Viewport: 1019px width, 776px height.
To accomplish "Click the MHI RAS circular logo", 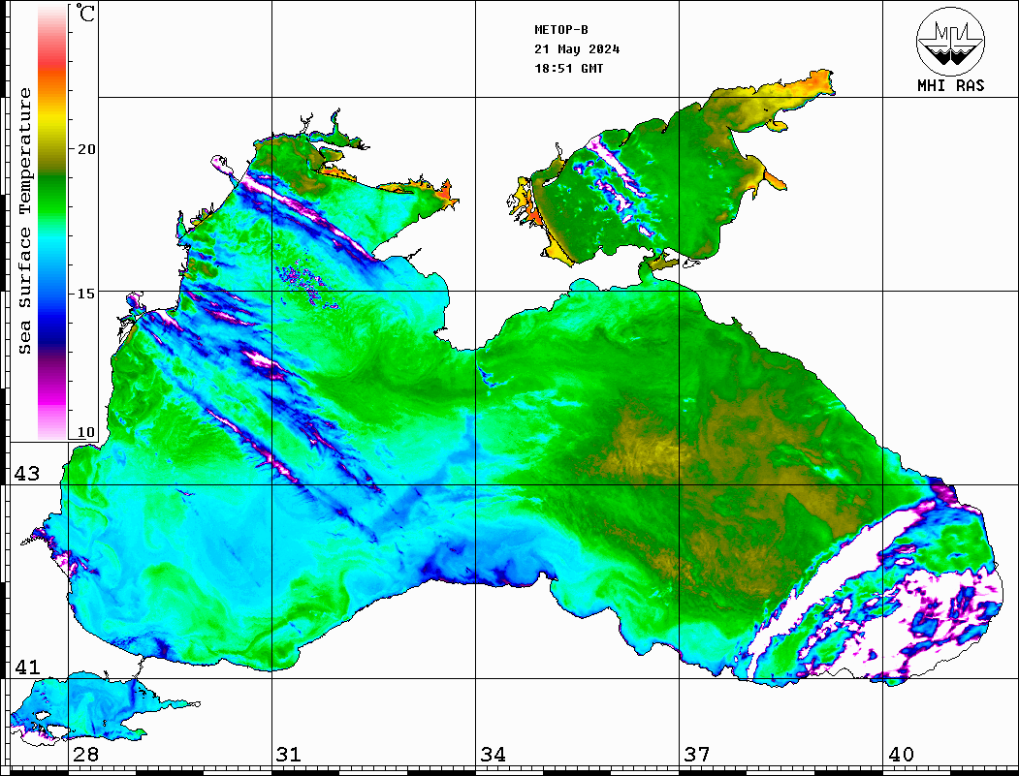I will tap(950, 41).
